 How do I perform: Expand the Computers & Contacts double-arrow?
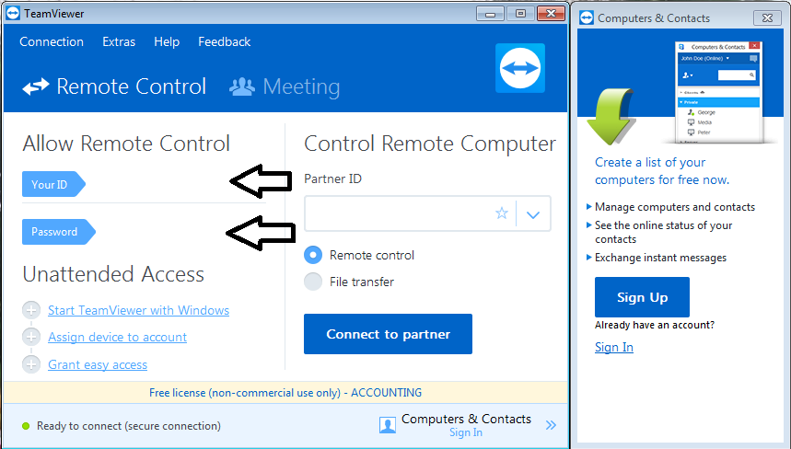click(551, 425)
